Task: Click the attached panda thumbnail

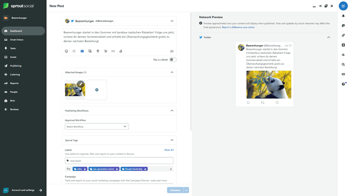Action: (x=75, y=90)
